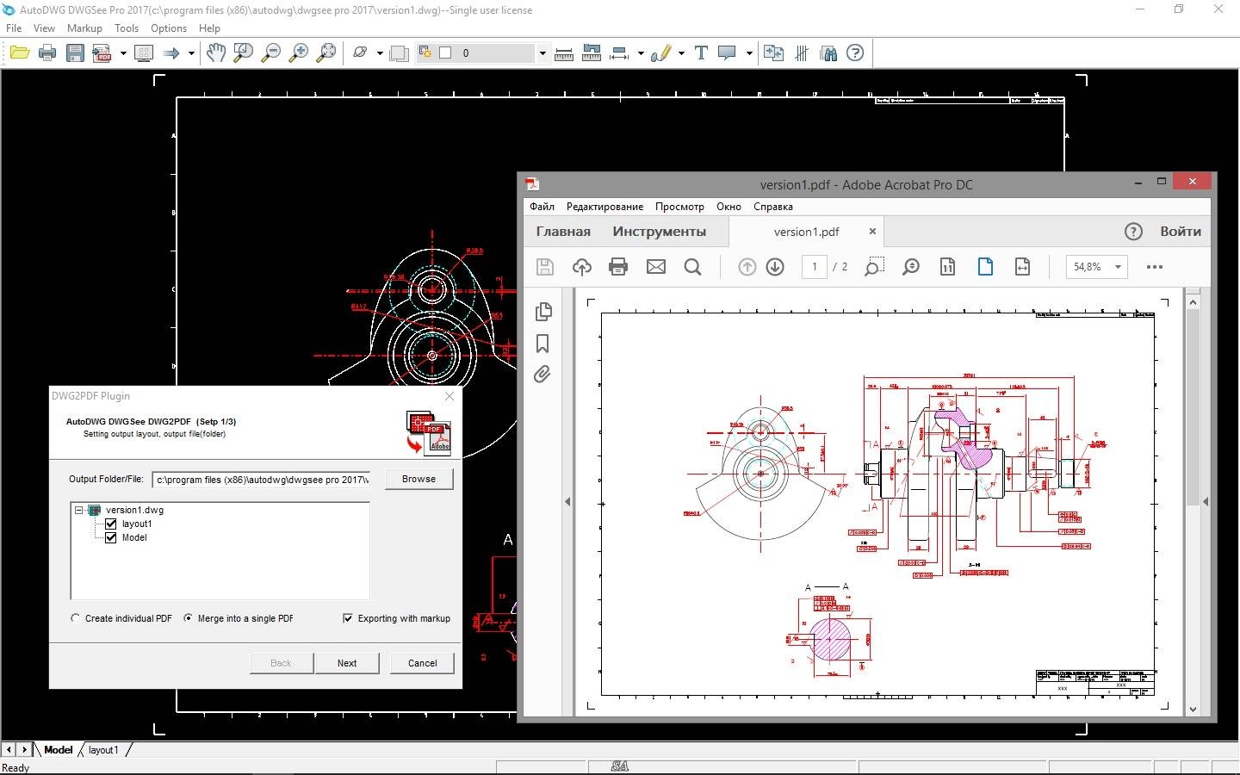This screenshot has height=775, width=1240.
Task: Click the zoom out magnifier in DWGSee
Action: click(271, 53)
